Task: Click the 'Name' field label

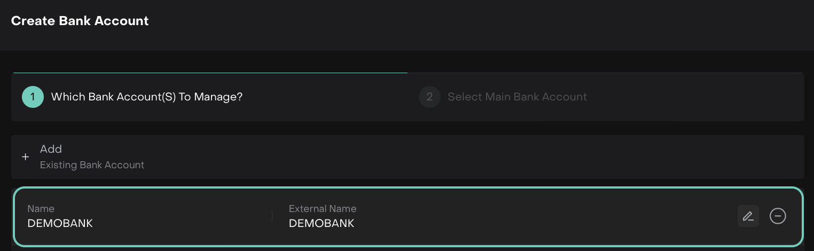Action: click(x=41, y=209)
